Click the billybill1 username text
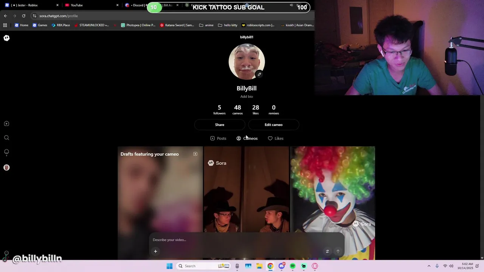 point(247,37)
